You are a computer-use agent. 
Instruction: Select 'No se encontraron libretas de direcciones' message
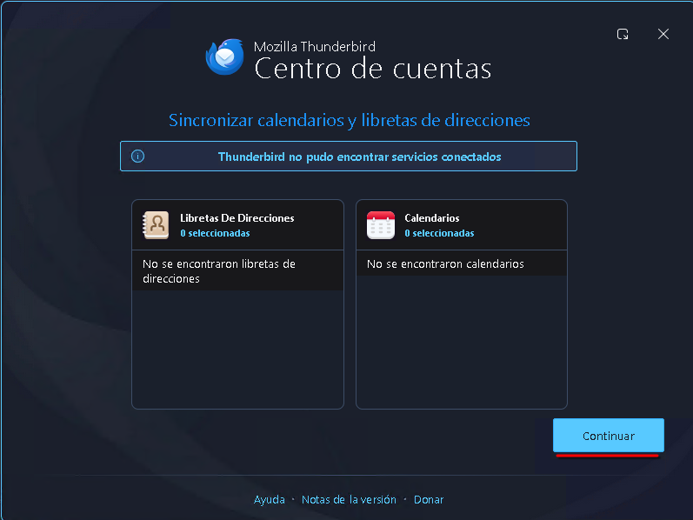click(x=219, y=271)
